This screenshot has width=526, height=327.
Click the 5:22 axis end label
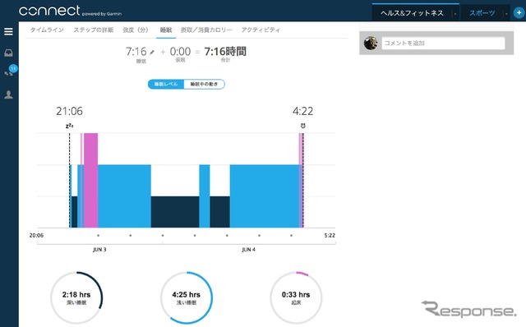(x=330, y=236)
